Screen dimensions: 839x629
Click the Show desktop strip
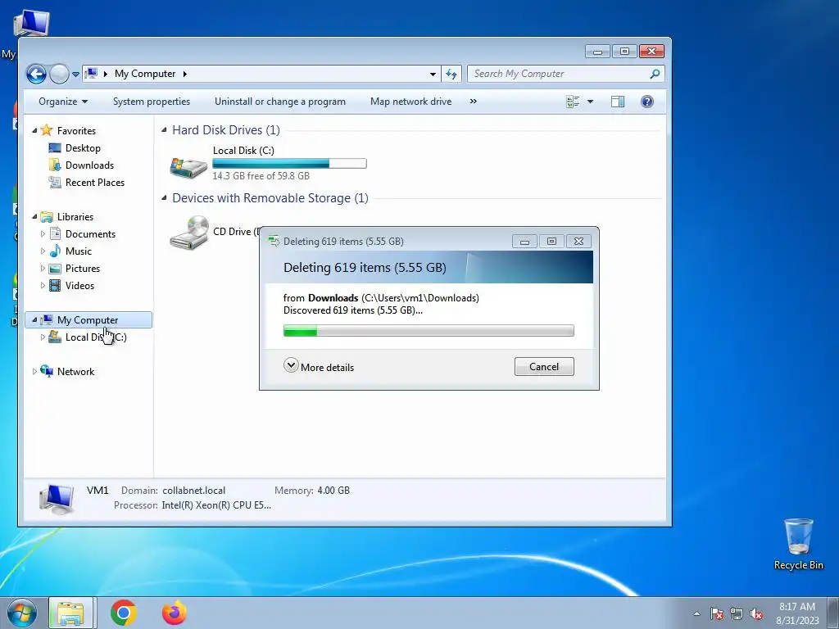coord(833,613)
